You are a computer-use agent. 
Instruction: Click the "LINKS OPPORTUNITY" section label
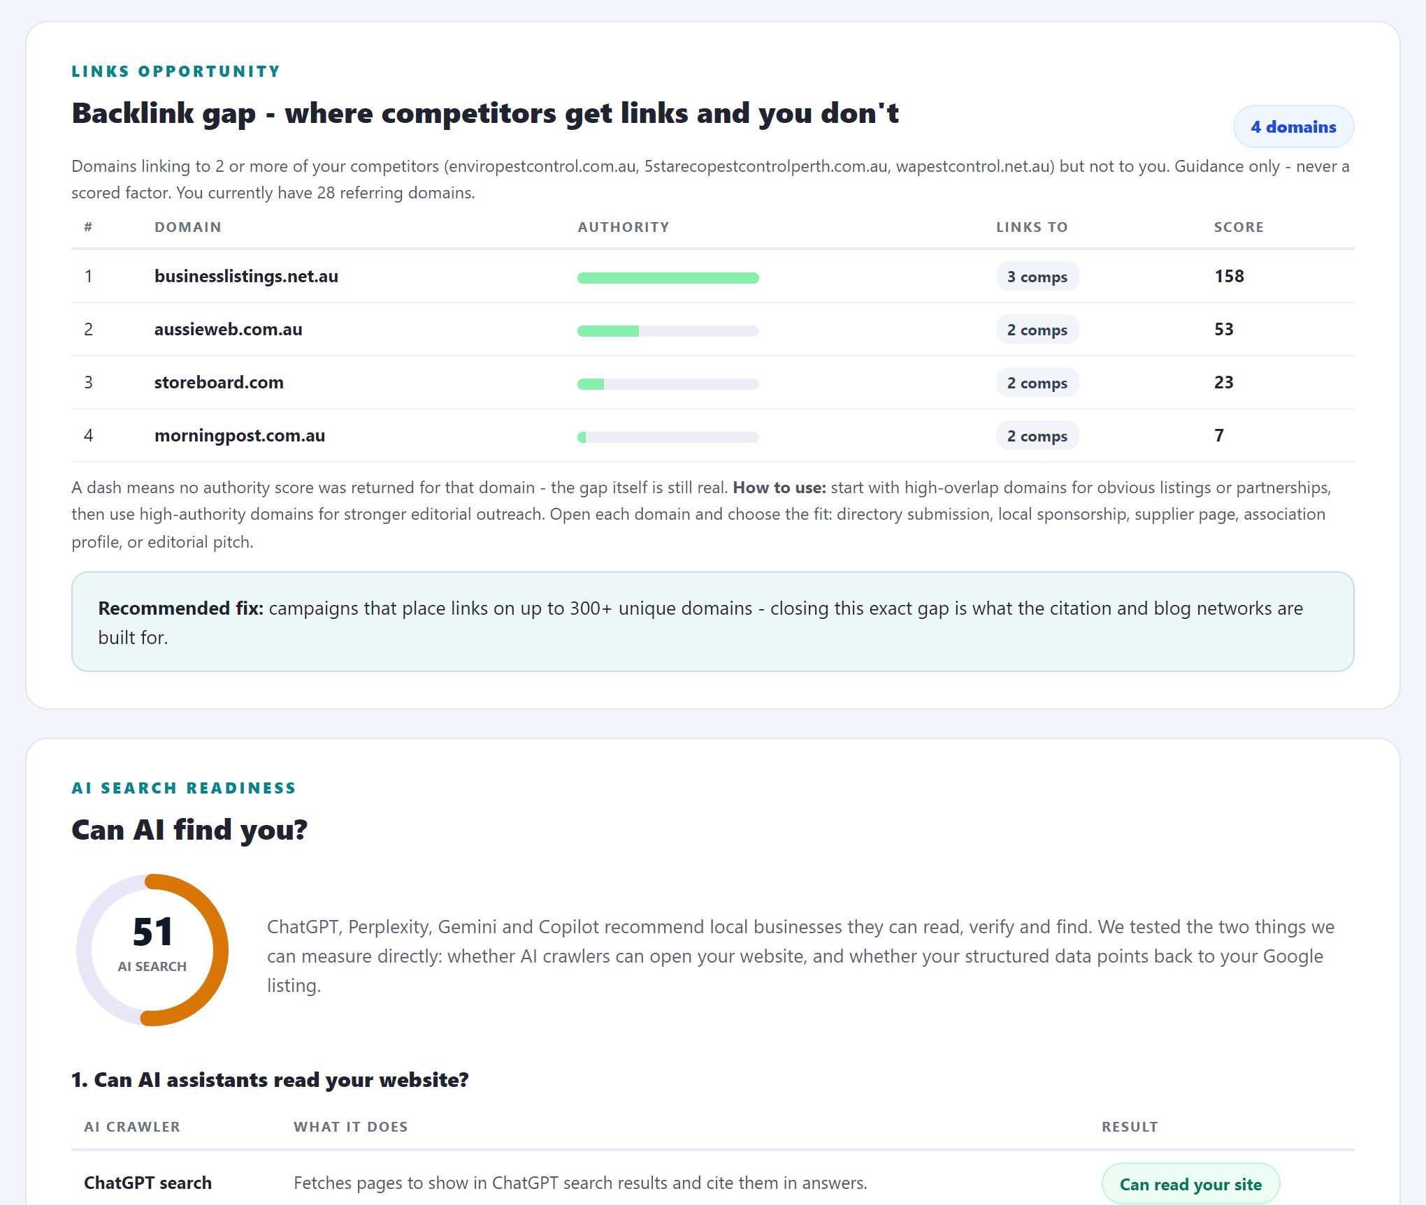pyautogui.click(x=175, y=71)
